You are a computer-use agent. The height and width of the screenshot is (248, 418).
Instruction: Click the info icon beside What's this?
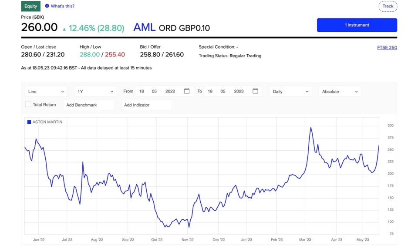pos(47,6)
